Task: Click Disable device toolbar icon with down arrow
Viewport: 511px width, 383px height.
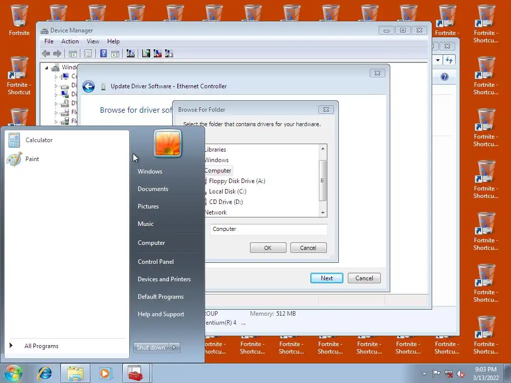Action: click(x=169, y=53)
